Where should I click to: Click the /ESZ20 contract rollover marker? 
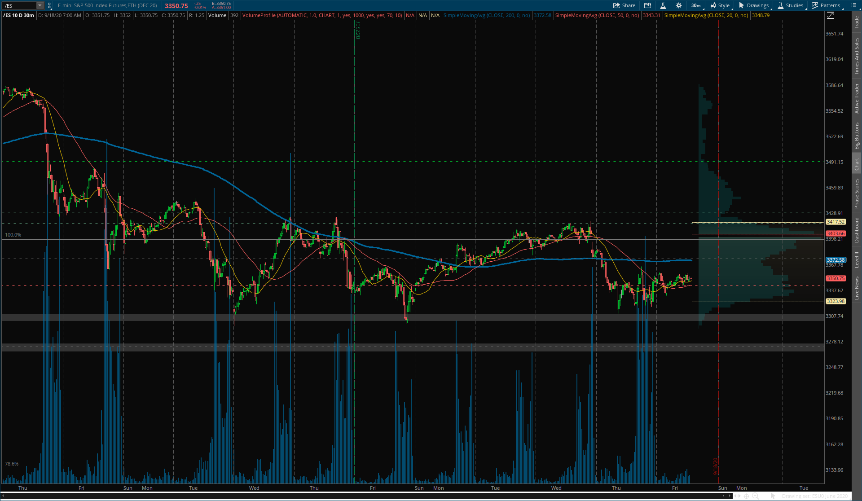[x=358, y=31]
